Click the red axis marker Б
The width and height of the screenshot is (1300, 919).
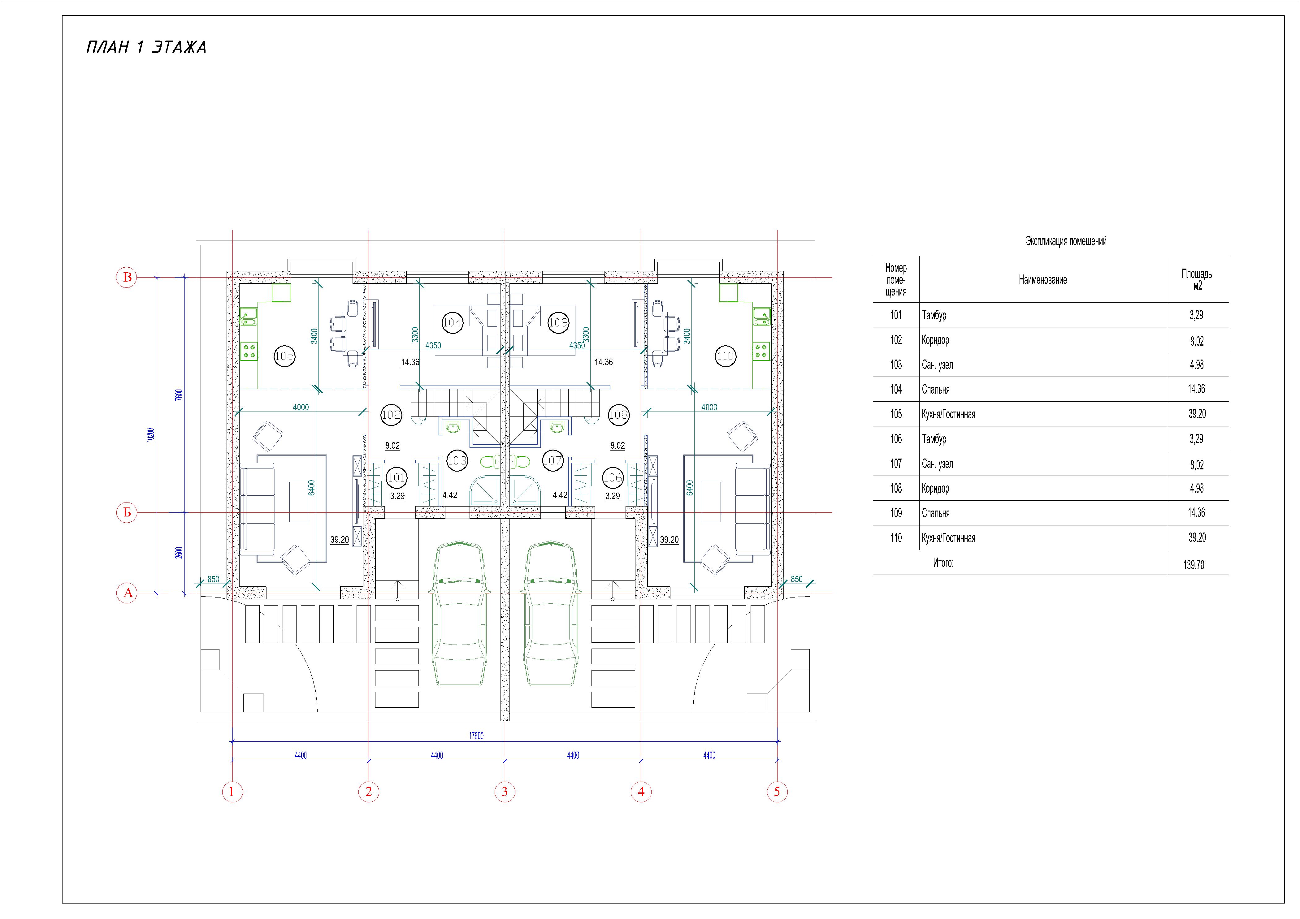[x=127, y=513]
